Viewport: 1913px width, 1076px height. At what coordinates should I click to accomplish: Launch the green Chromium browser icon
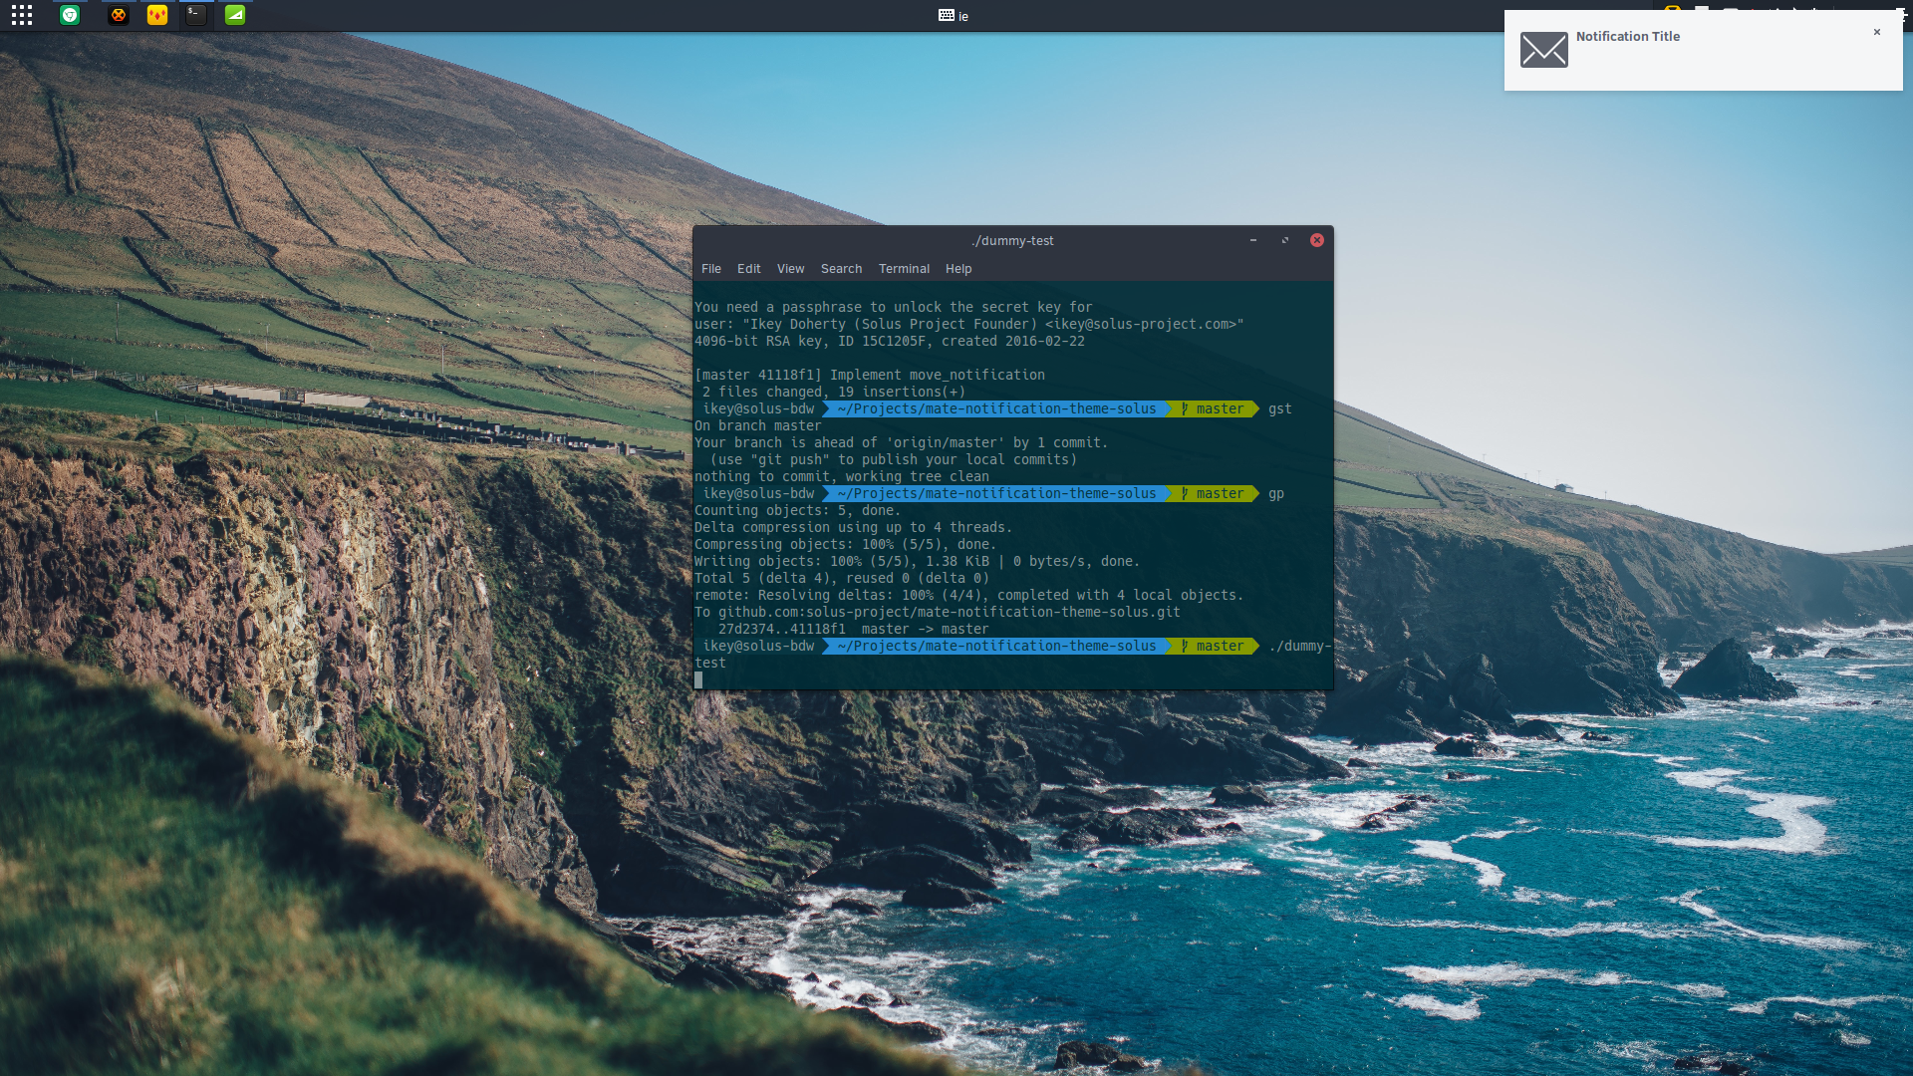pyautogui.click(x=70, y=15)
